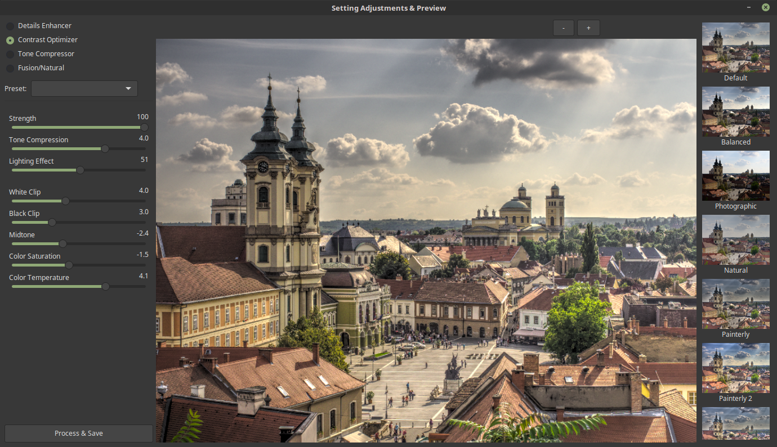The height and width of the screenshot is (447, 777).
Task: Open the Preset dropdown
Action: coord(84,89)
